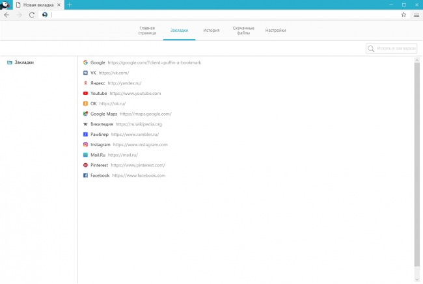Click the https://www.facebook.com URL text

pos(139,175)
